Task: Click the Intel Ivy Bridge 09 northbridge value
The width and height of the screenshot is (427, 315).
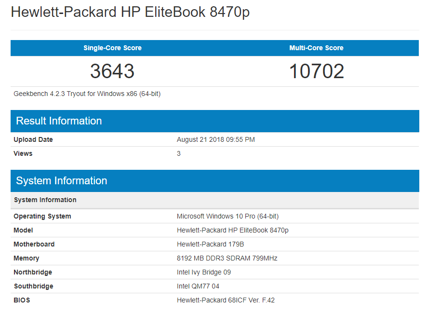Action: (203, 272)
